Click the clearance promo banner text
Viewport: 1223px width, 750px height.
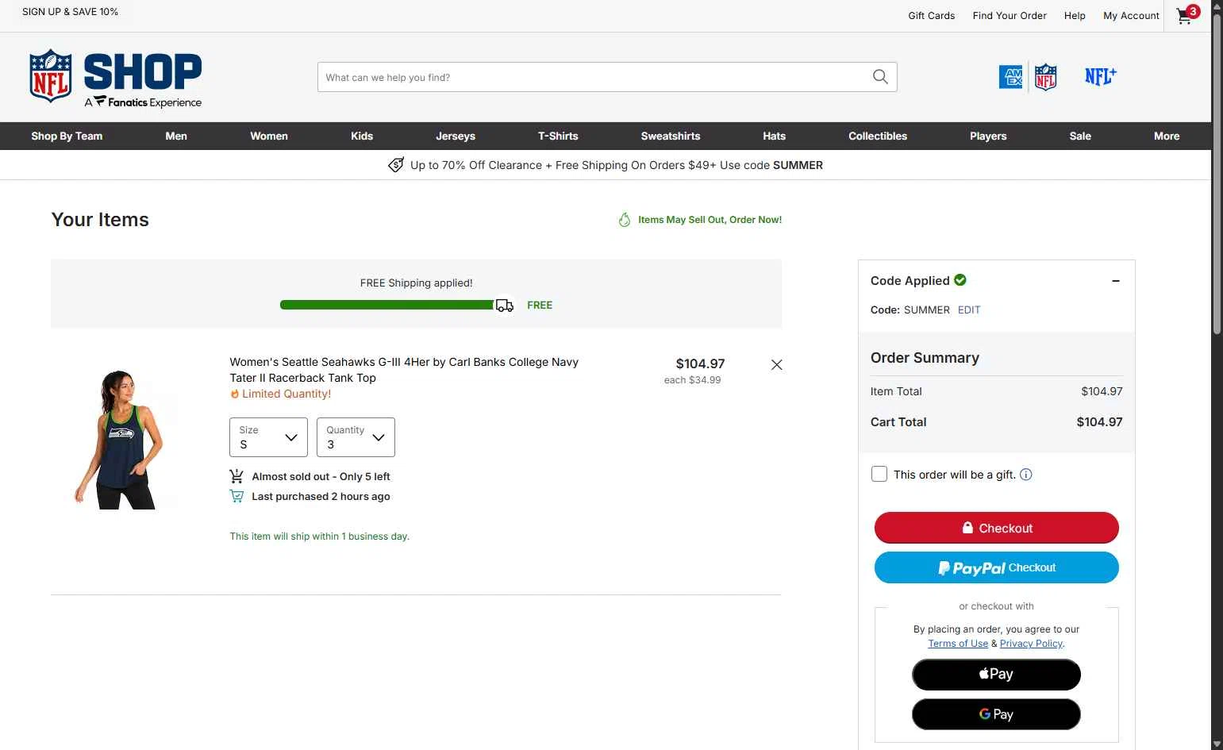(617, 165)
